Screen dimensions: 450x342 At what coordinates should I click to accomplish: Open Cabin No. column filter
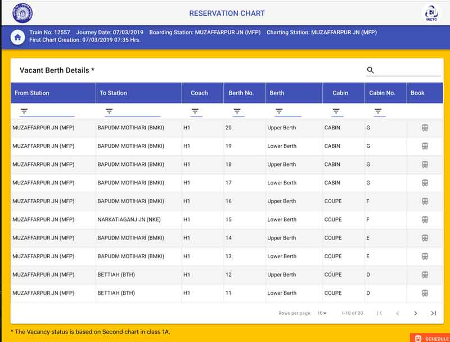(379, 111)
